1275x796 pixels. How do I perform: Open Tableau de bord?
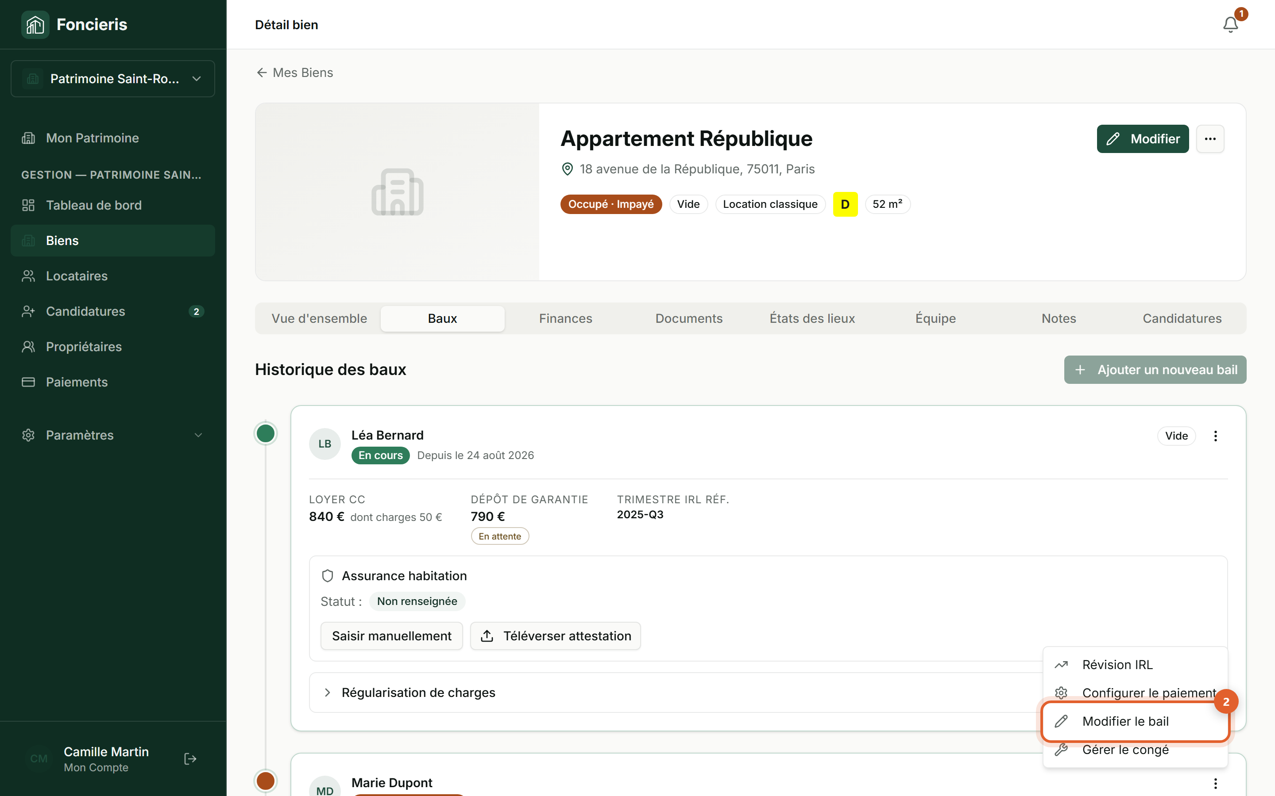[113, 205]
